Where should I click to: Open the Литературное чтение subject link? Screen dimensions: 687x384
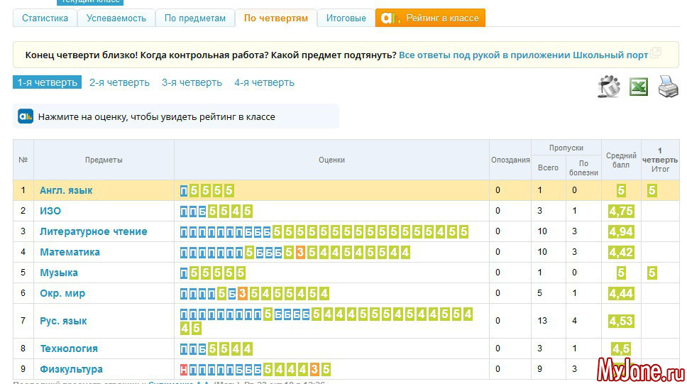pyautogui.click(x=94, y=231)
